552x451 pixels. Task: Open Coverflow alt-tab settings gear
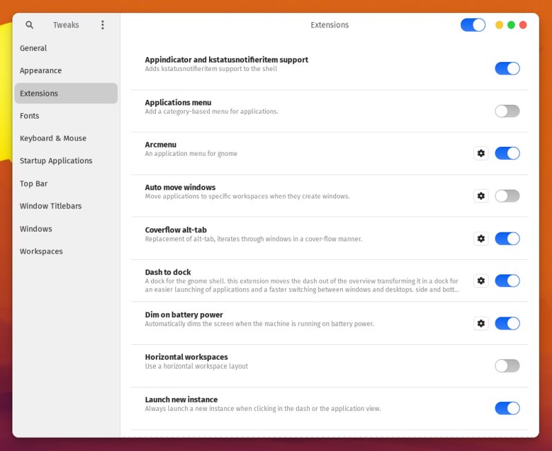click(481, 239)
